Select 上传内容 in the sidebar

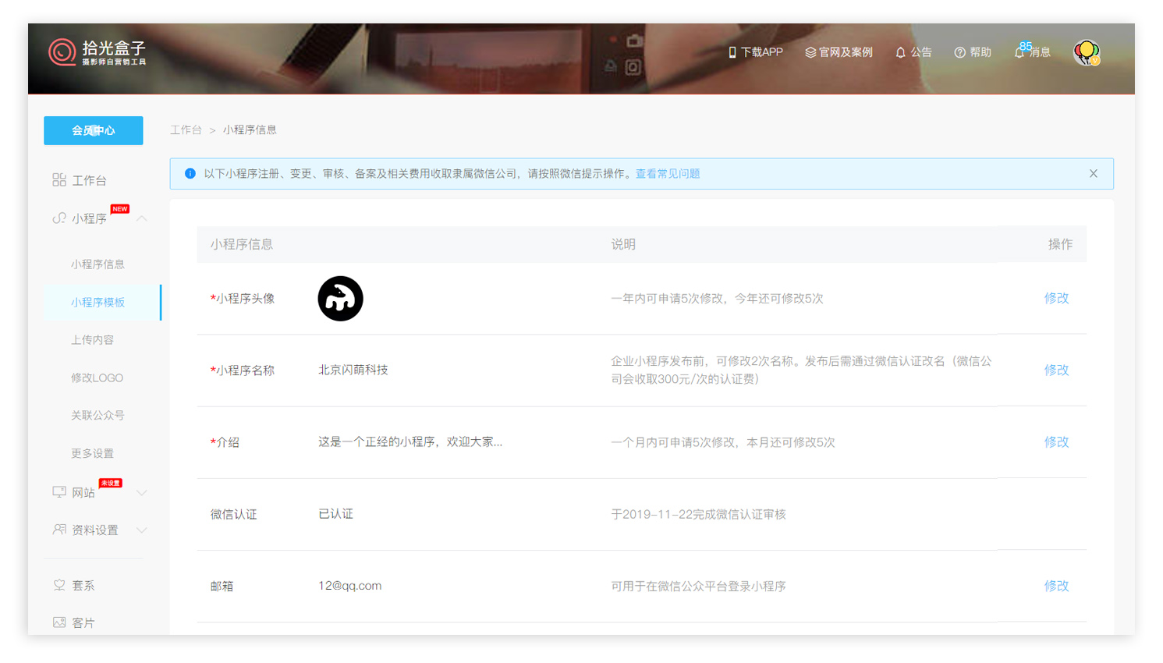[x=92, y=340]
